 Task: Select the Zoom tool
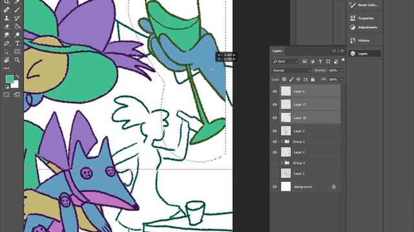[x=17, y=60]
